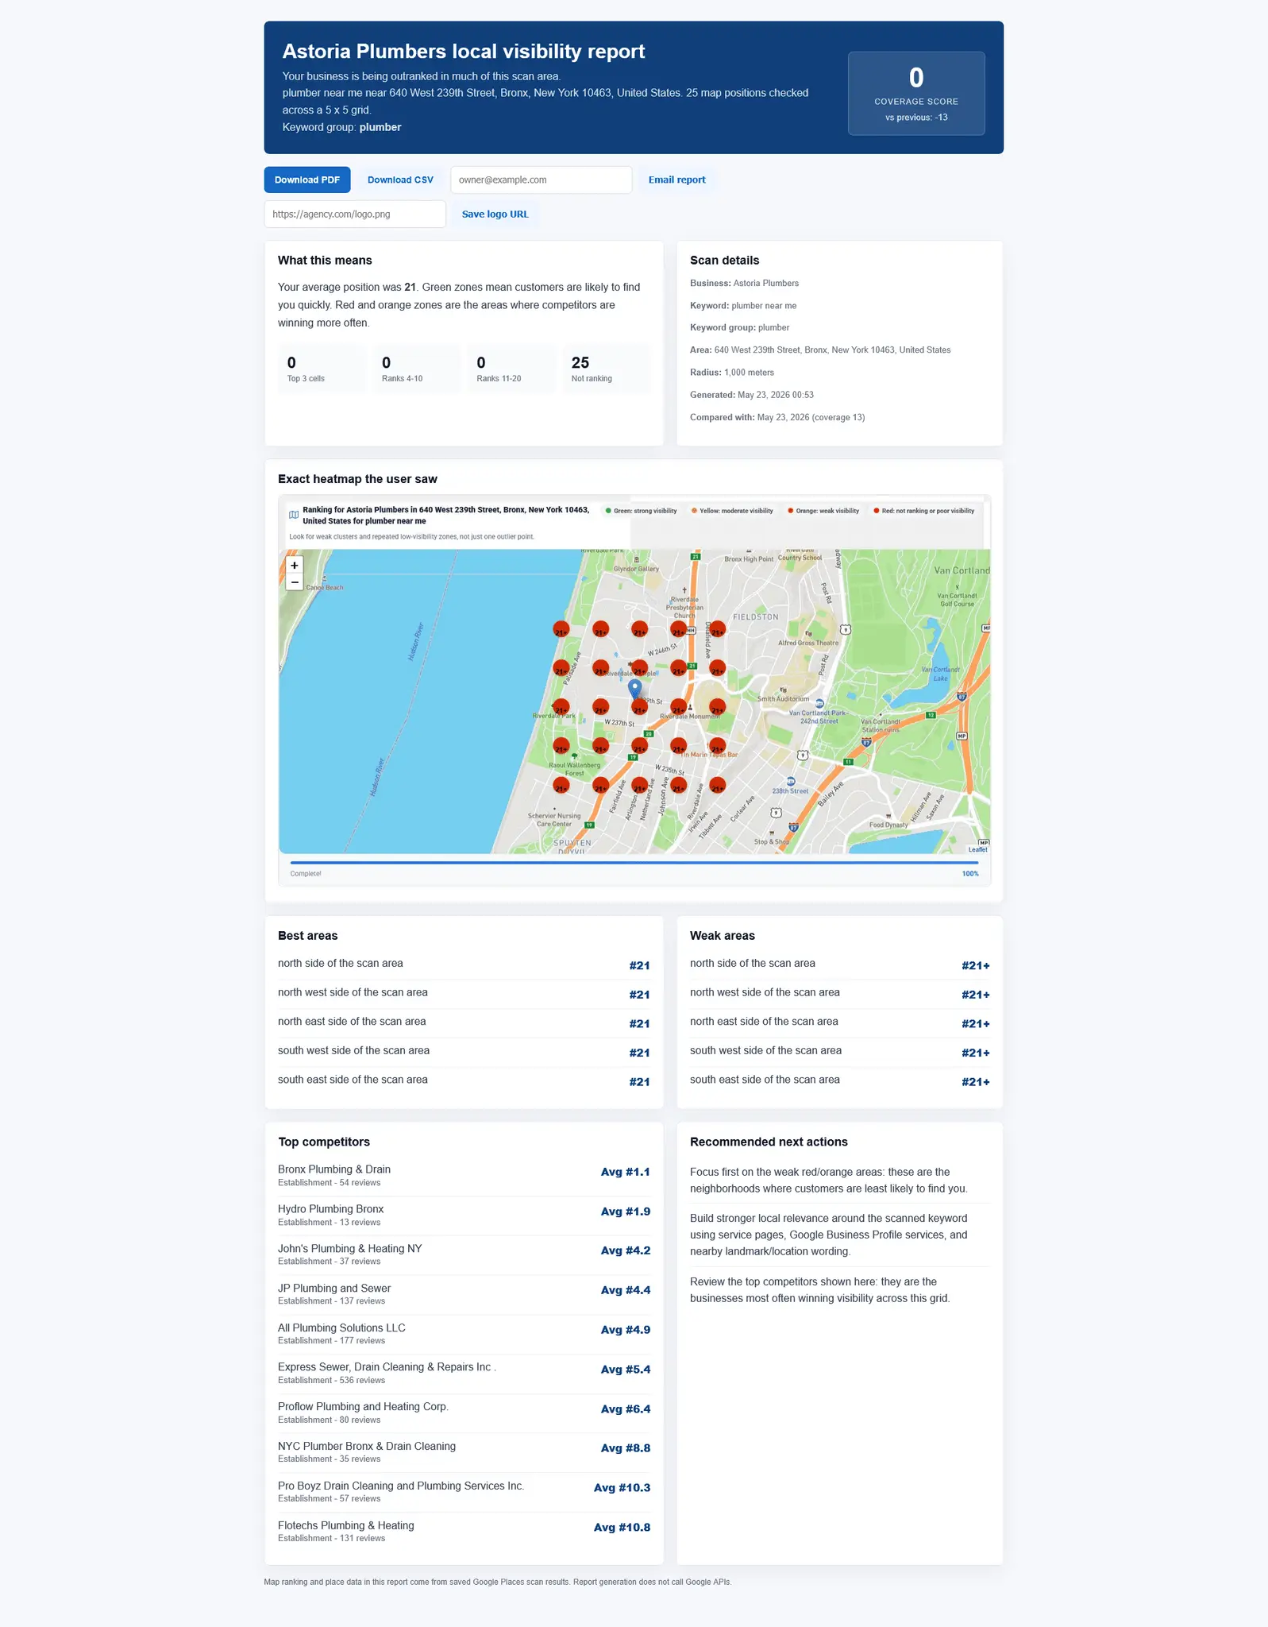
Task: Click Best areas row north side of scan area
Action: click(464, 964)
